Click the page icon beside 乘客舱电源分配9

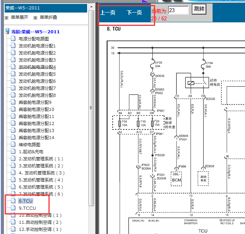point(13,102)
